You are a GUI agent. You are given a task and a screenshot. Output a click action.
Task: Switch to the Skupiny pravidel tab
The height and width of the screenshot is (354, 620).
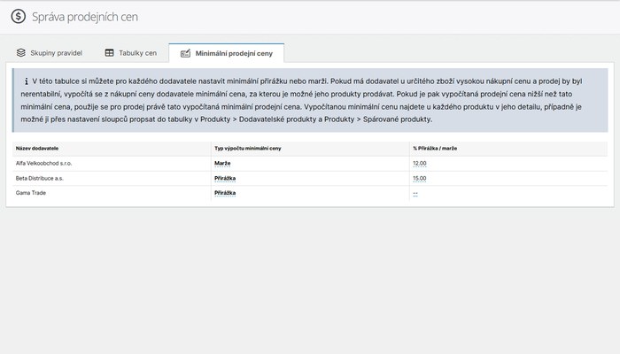click(50, 53)
